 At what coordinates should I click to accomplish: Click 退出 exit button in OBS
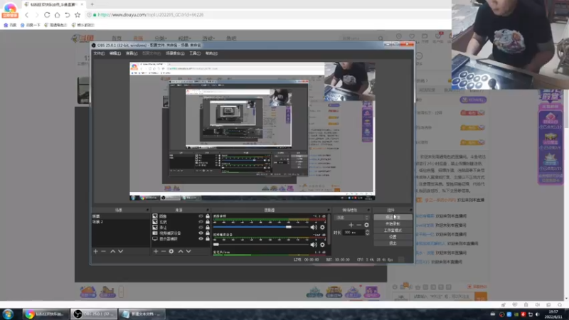pos(393,243)
